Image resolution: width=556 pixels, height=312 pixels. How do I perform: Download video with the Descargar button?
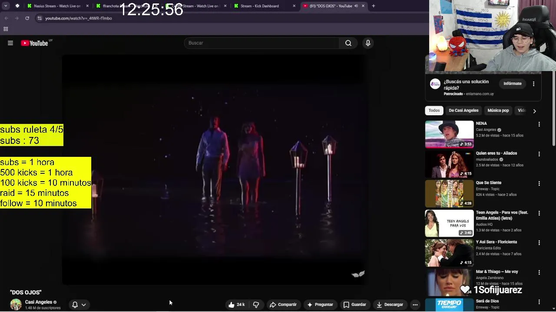tap(390, 305)
